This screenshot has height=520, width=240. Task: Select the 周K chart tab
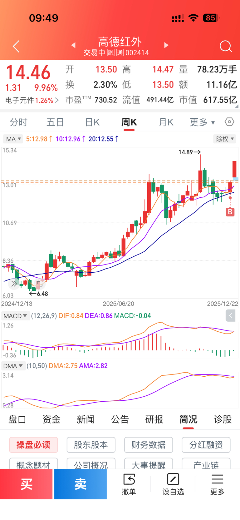click(129, 122)
